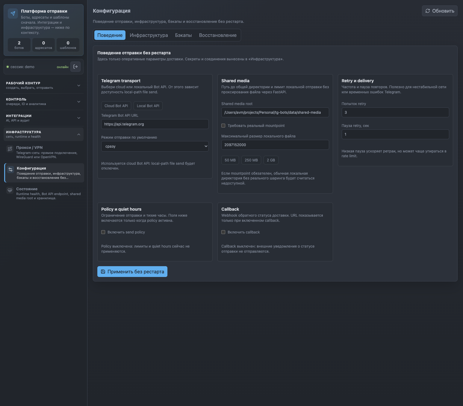
Task: Expand the Рабочий контур section
Action: click(43, 85)
